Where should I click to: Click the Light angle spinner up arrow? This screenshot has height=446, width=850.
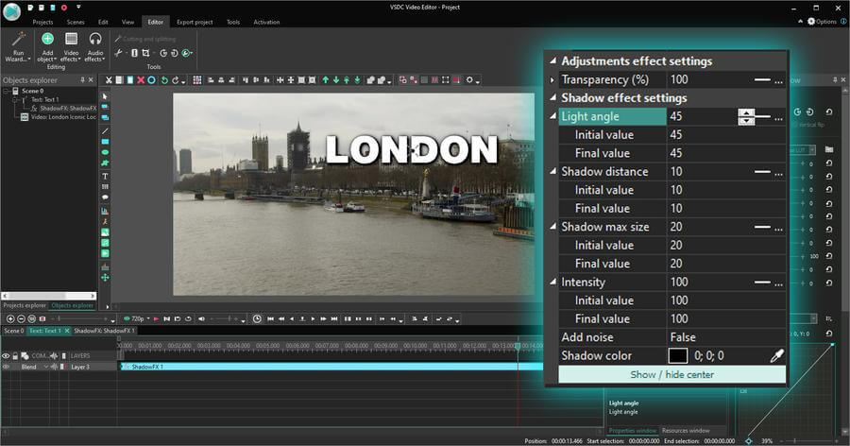[x=746, y=112]
